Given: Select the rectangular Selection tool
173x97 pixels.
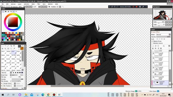Looking at the screenshot, I should coord(2,46).
